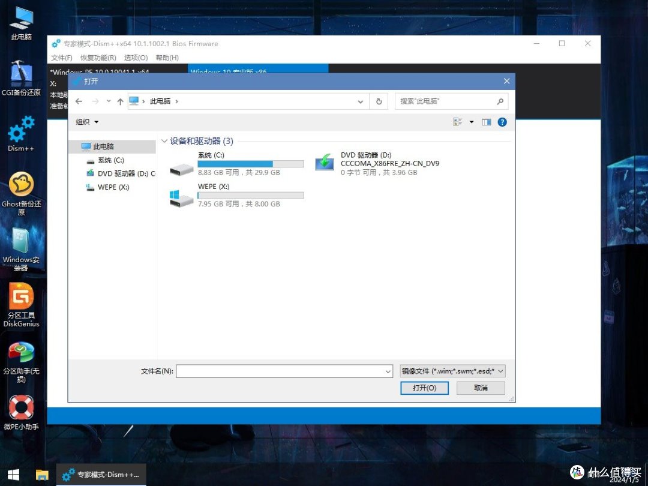Launch Ghost备份还原 desktop icon
The width and height of the screenshot is (648, 486).
pos(21,193)
